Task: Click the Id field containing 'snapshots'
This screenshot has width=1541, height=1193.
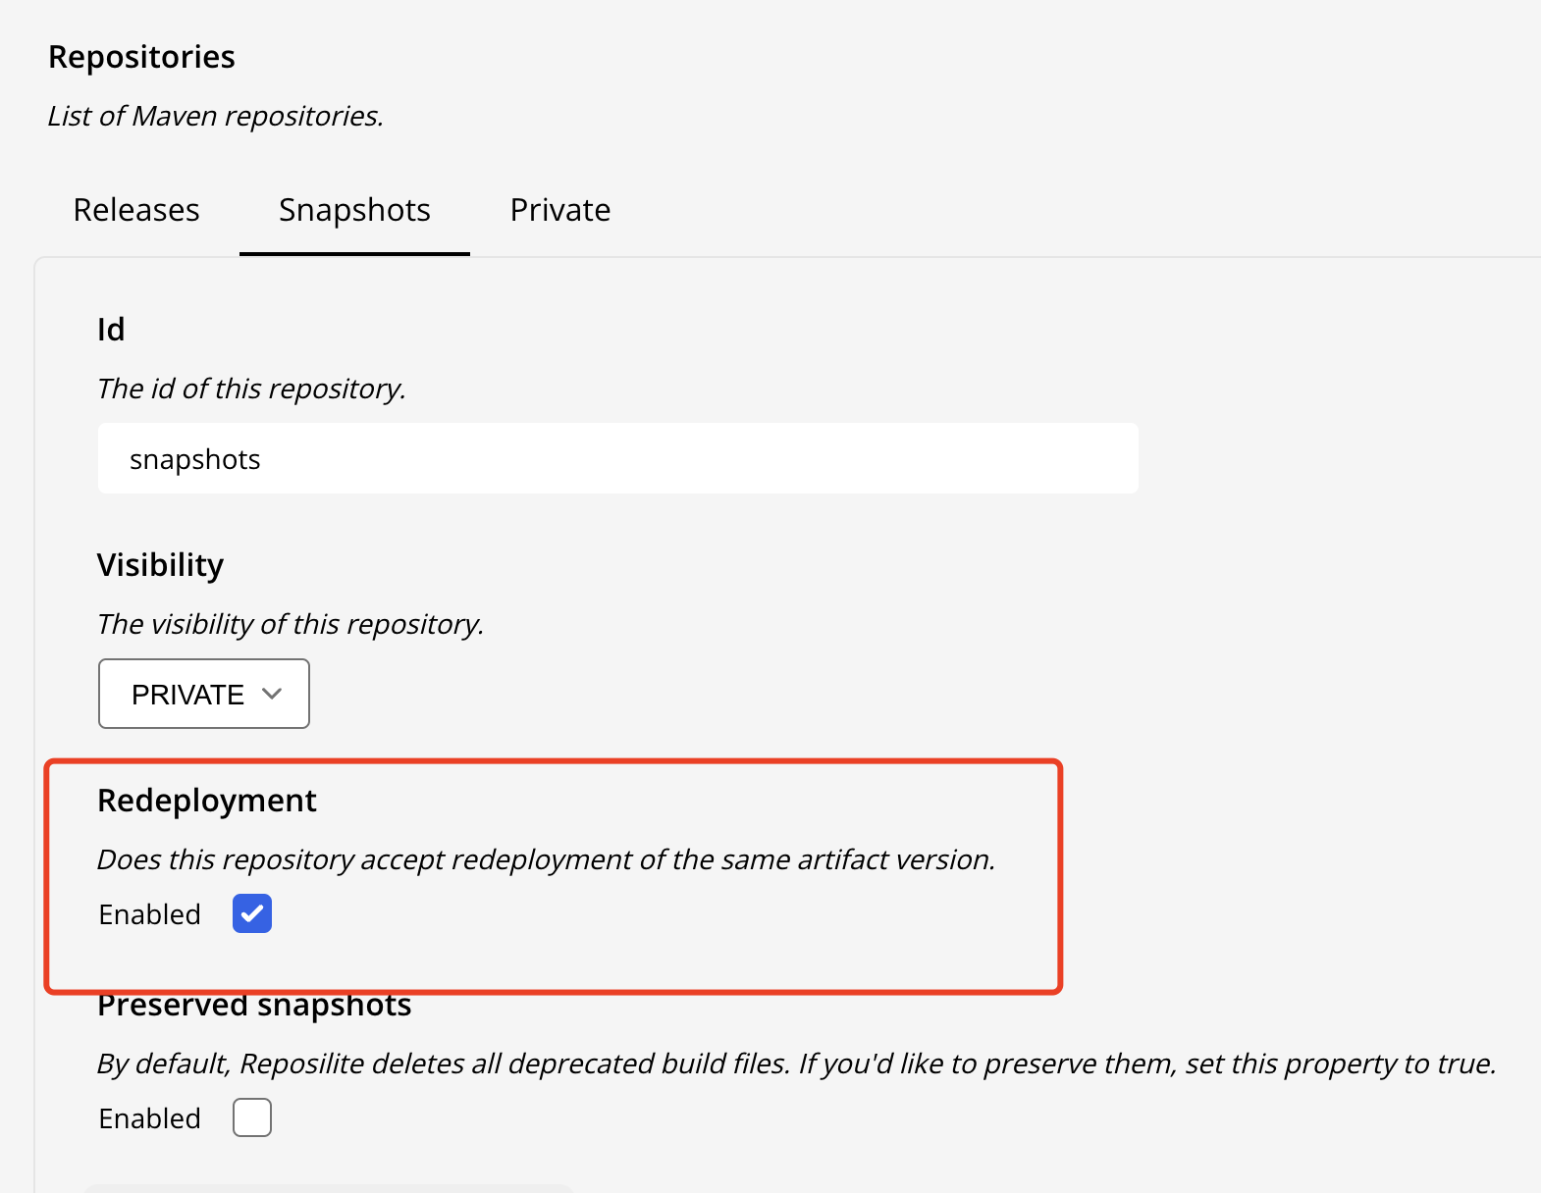Action: coord(617,458)
